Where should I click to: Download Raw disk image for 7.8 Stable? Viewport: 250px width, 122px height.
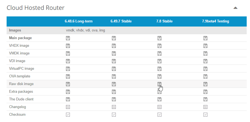point(160,84)
